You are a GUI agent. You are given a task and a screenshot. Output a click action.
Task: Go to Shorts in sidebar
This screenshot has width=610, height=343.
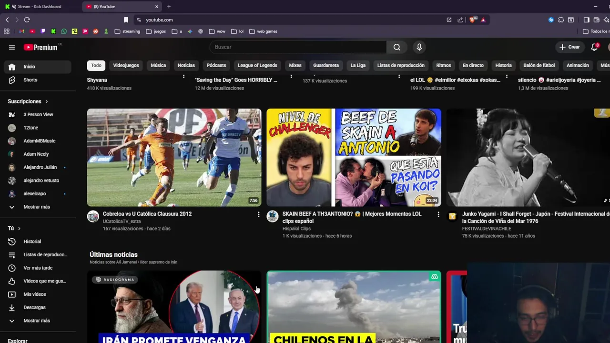click(38, 80)
